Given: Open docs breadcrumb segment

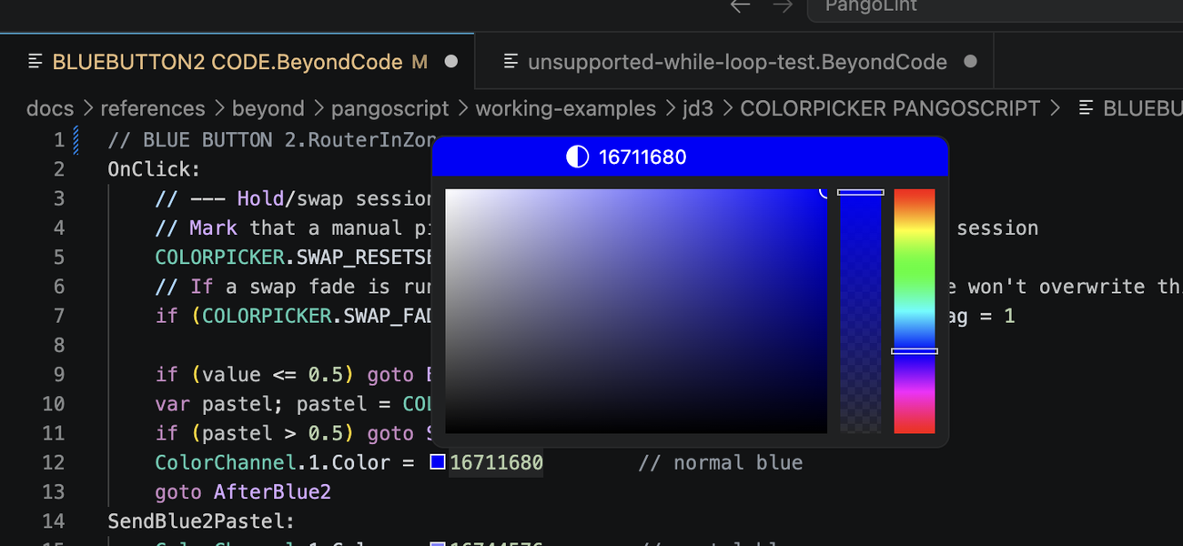Looking at the screenshot, I should 49,108.
